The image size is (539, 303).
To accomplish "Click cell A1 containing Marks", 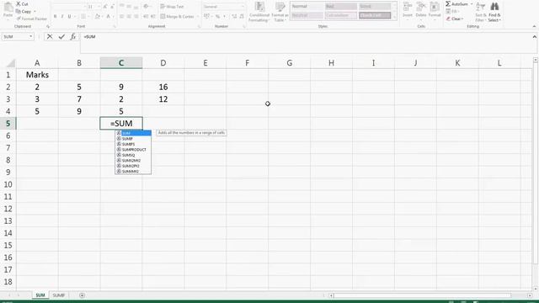I will click(37, 75).
